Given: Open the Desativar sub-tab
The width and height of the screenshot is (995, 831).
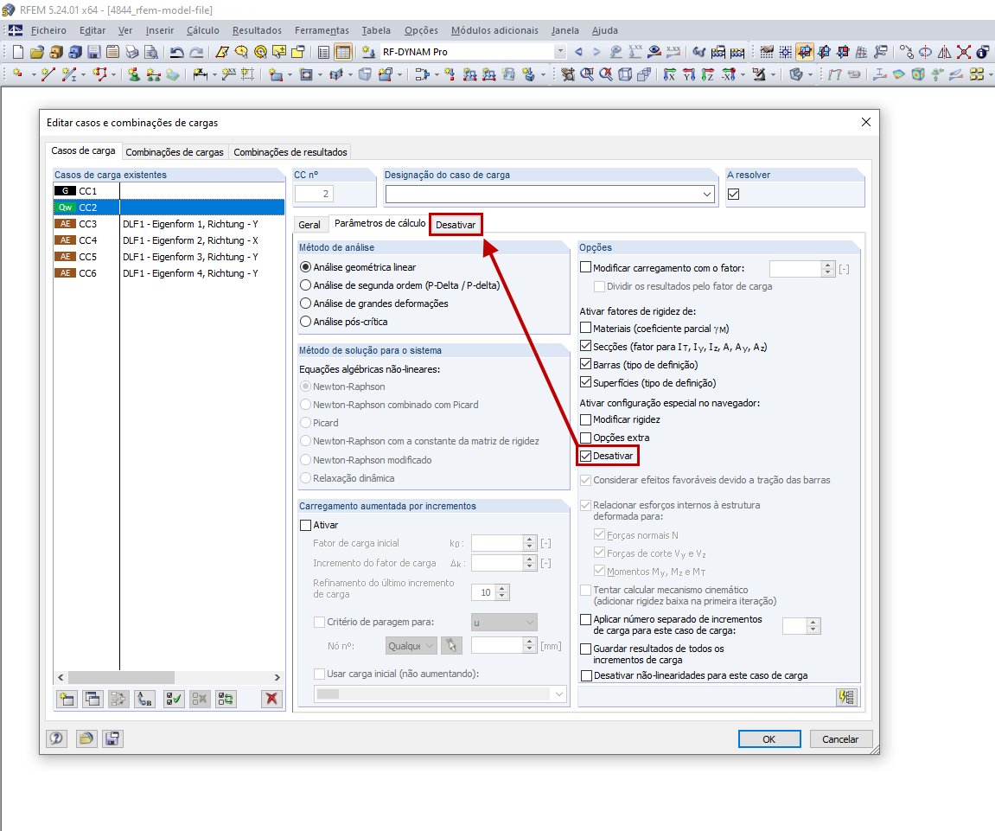Looking at the screenshot, I should click(456, 225).
